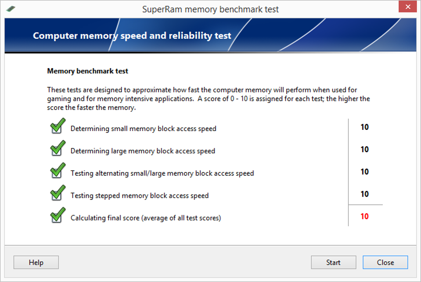Image resolution: width=421 pixels, height=282 pixels.
Task: Click the small memory block score value
Action: (364, 127)
